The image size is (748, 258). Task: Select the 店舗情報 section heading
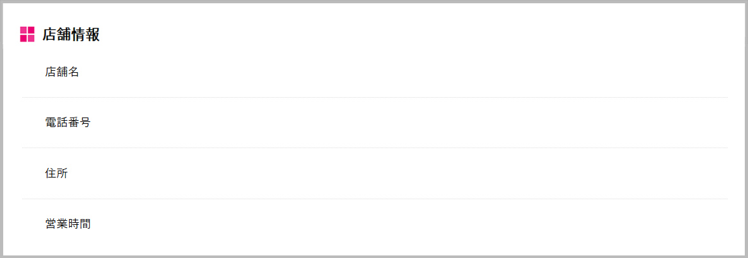pyautogui.click(x=71, y=34)
